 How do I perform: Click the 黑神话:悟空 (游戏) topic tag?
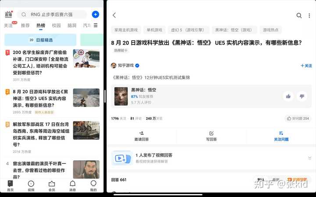234,30
